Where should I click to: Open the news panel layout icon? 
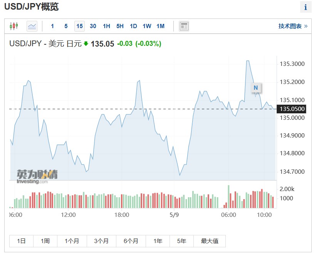click(x=184, y=26)
